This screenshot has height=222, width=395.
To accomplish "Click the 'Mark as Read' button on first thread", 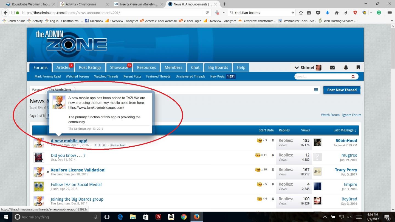I will 118,145.
